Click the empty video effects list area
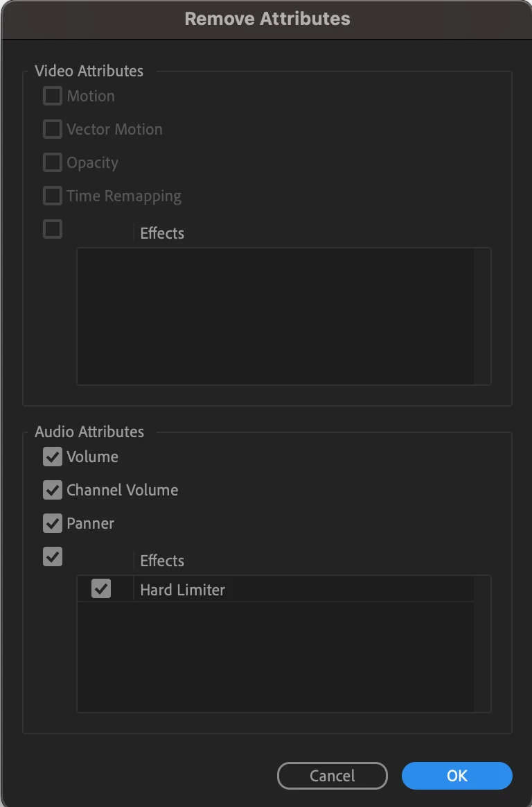 click(276, 316)
